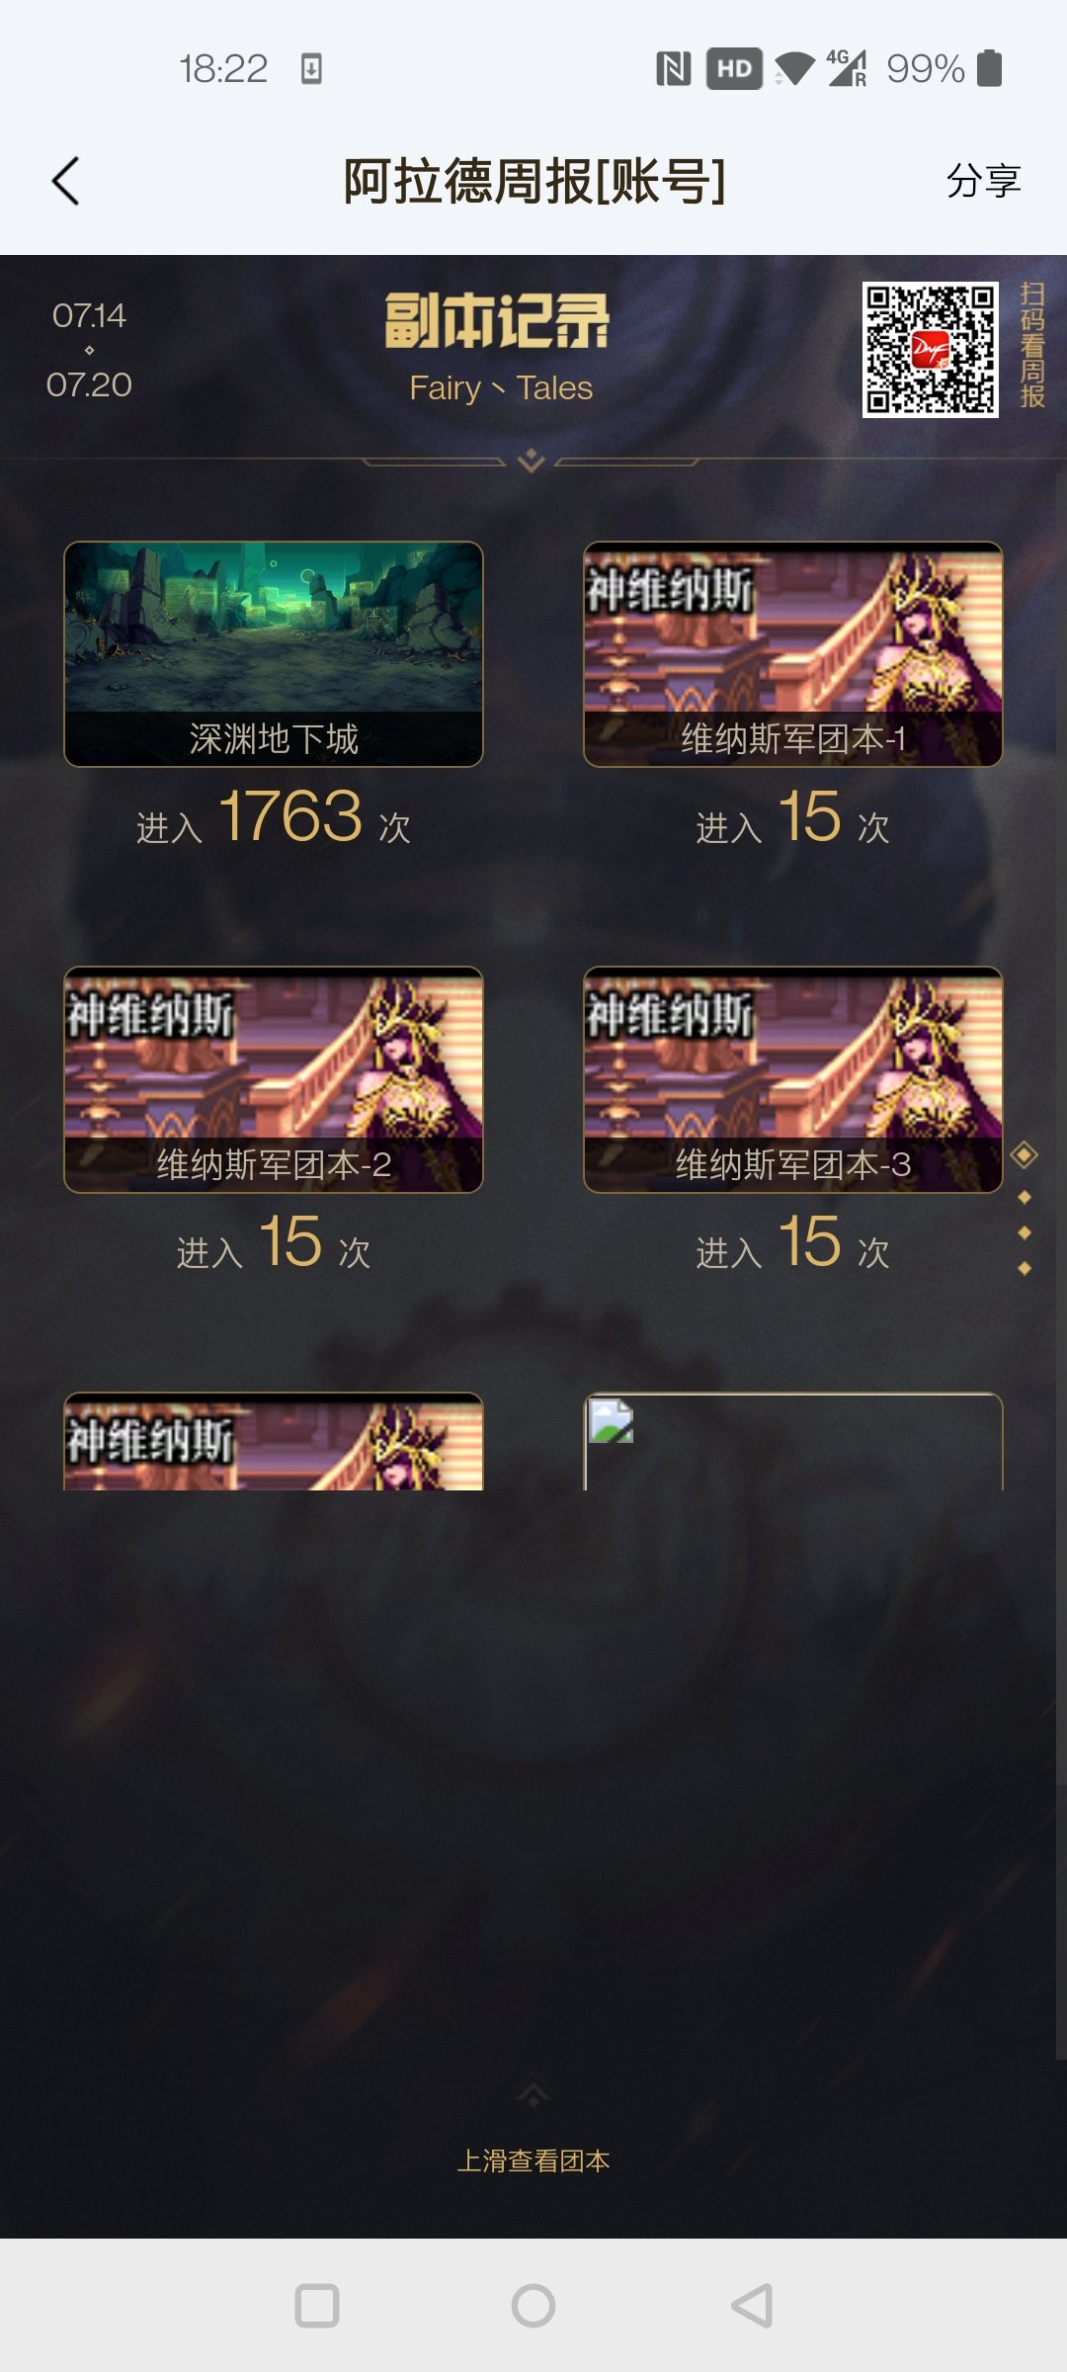Tap the NFC icon in status bar
The height and width of the screenshot is (2372, 1067).
tap(674, 69)
